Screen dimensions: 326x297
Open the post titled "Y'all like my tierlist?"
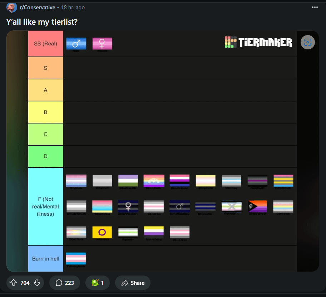(42, 22)
